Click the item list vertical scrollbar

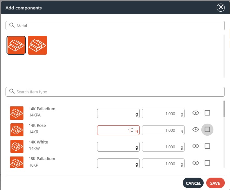[224, 109]
